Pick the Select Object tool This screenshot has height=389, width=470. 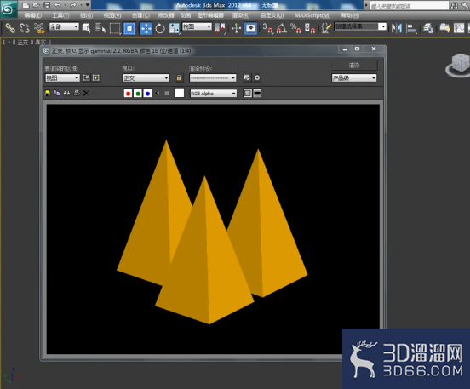tap(86, 28)
